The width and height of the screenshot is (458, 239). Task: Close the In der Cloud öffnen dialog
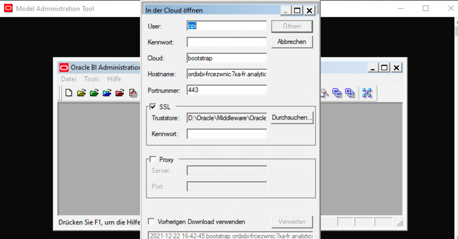[x=310, y=10]
